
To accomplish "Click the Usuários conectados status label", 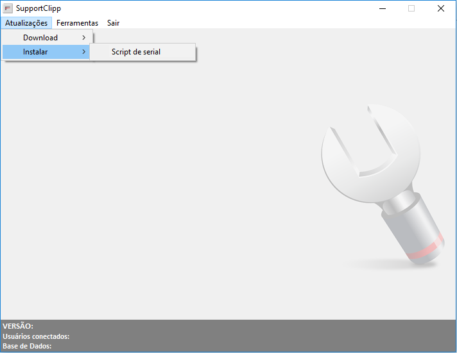I will tap(36, 336).
